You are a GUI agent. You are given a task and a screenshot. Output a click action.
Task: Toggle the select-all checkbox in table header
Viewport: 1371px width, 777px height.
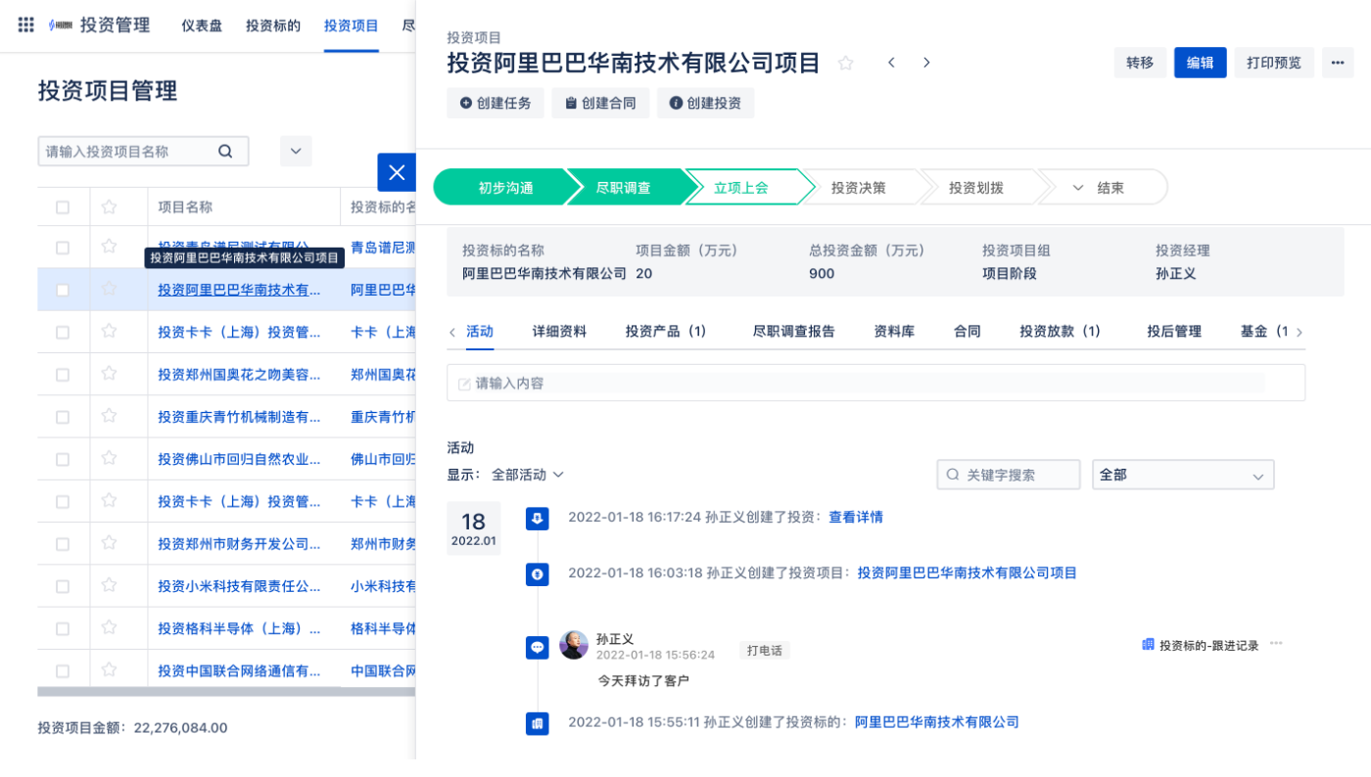[x=63, y=206]
